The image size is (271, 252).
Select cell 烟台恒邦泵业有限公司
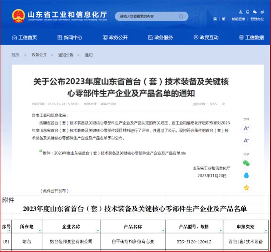[71, 242]
